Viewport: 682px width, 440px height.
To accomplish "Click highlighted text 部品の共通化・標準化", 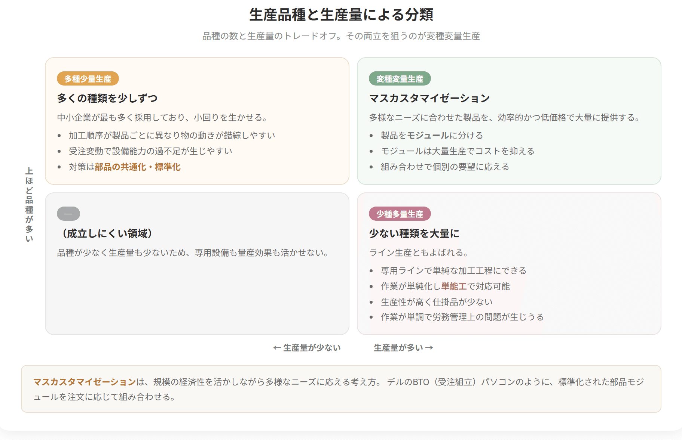I will click(x=138, y=167).
